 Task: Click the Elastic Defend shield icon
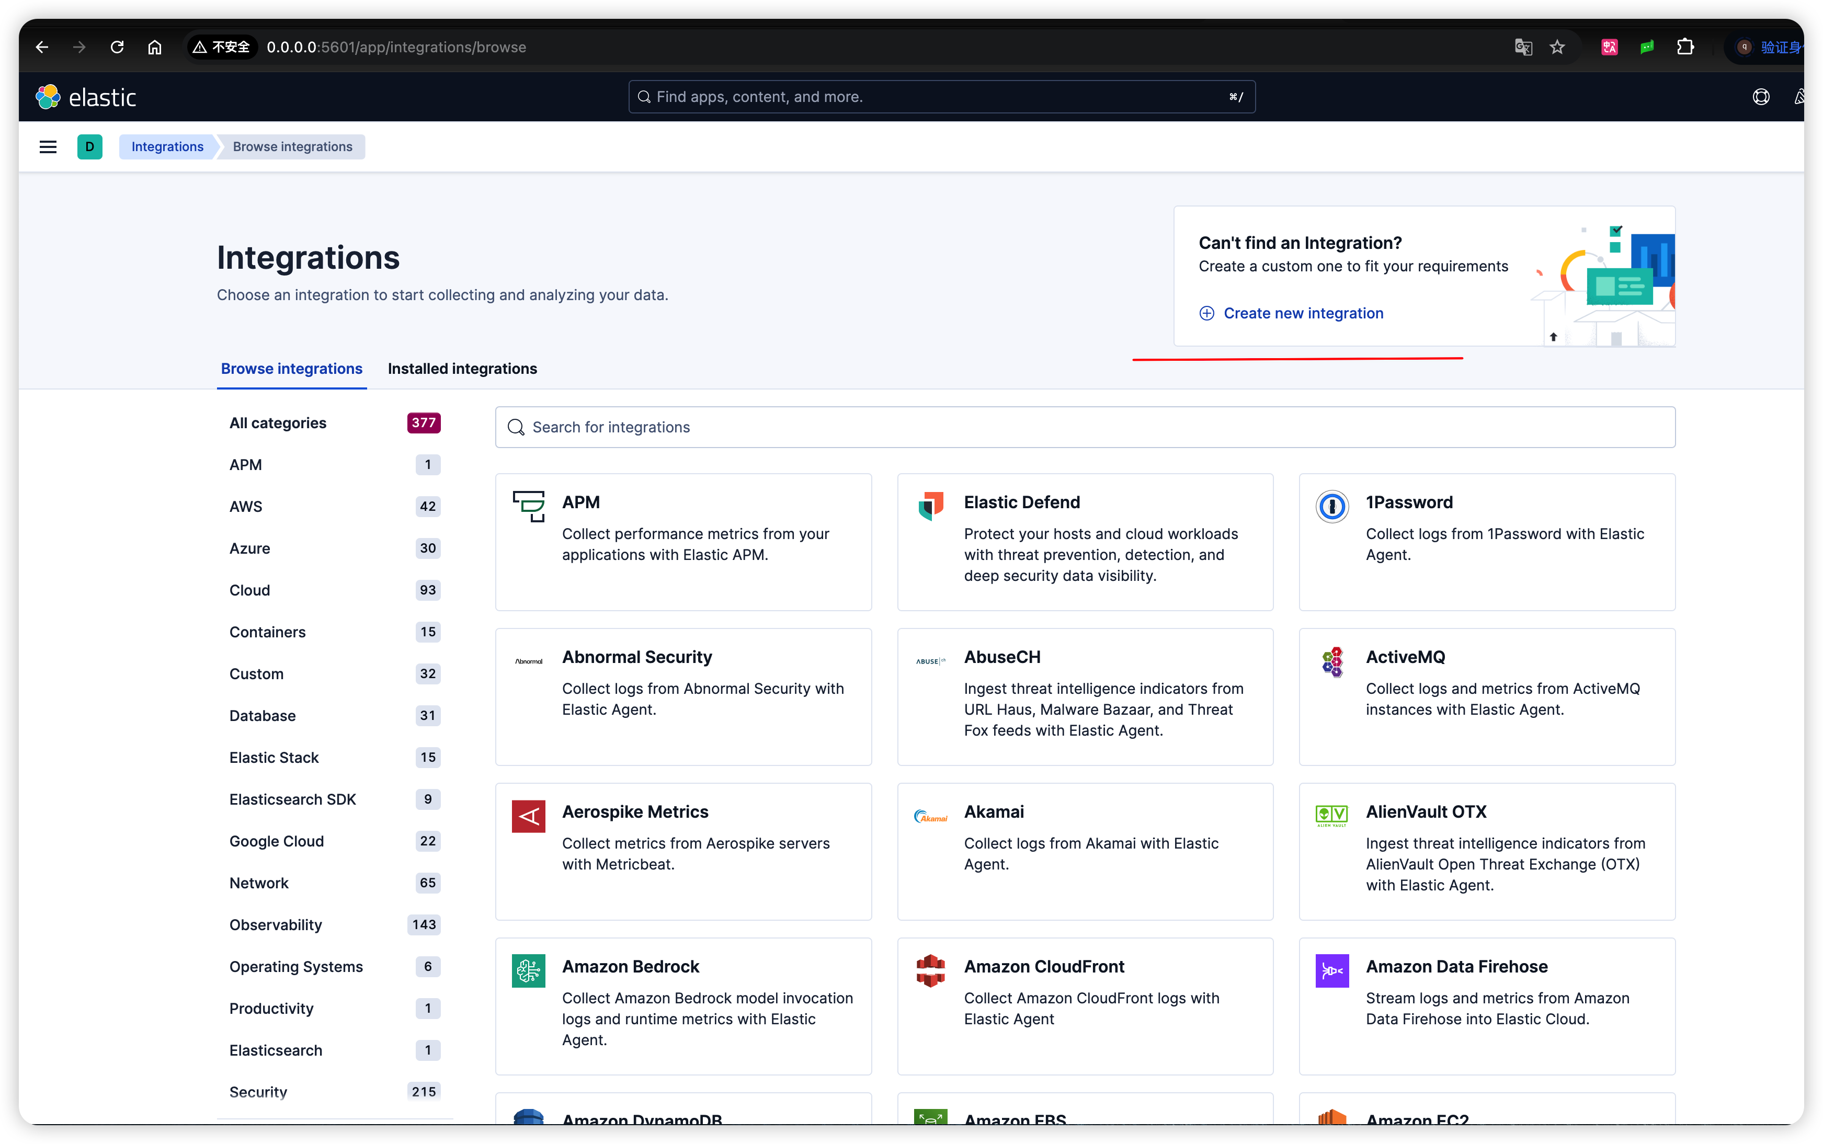[x=930, y=506]
